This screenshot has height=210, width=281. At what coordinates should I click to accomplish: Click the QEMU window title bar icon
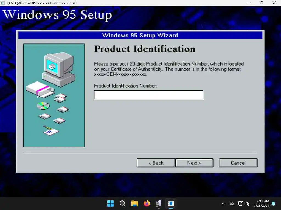3,3
